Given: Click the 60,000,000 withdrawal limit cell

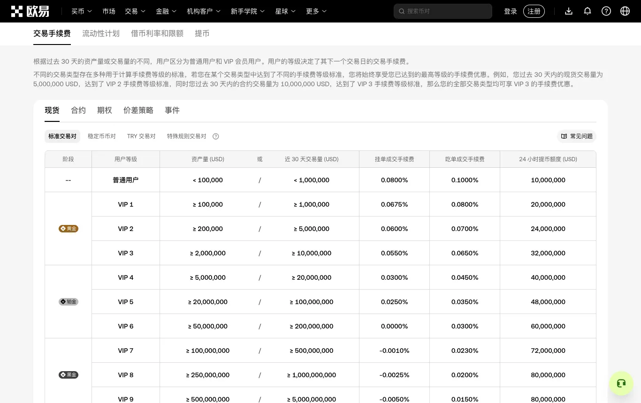Looking at the screenshot, I should 548,326.
